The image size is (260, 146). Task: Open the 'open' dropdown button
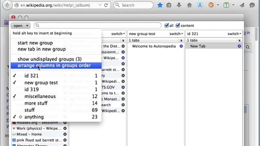[21, 26]
